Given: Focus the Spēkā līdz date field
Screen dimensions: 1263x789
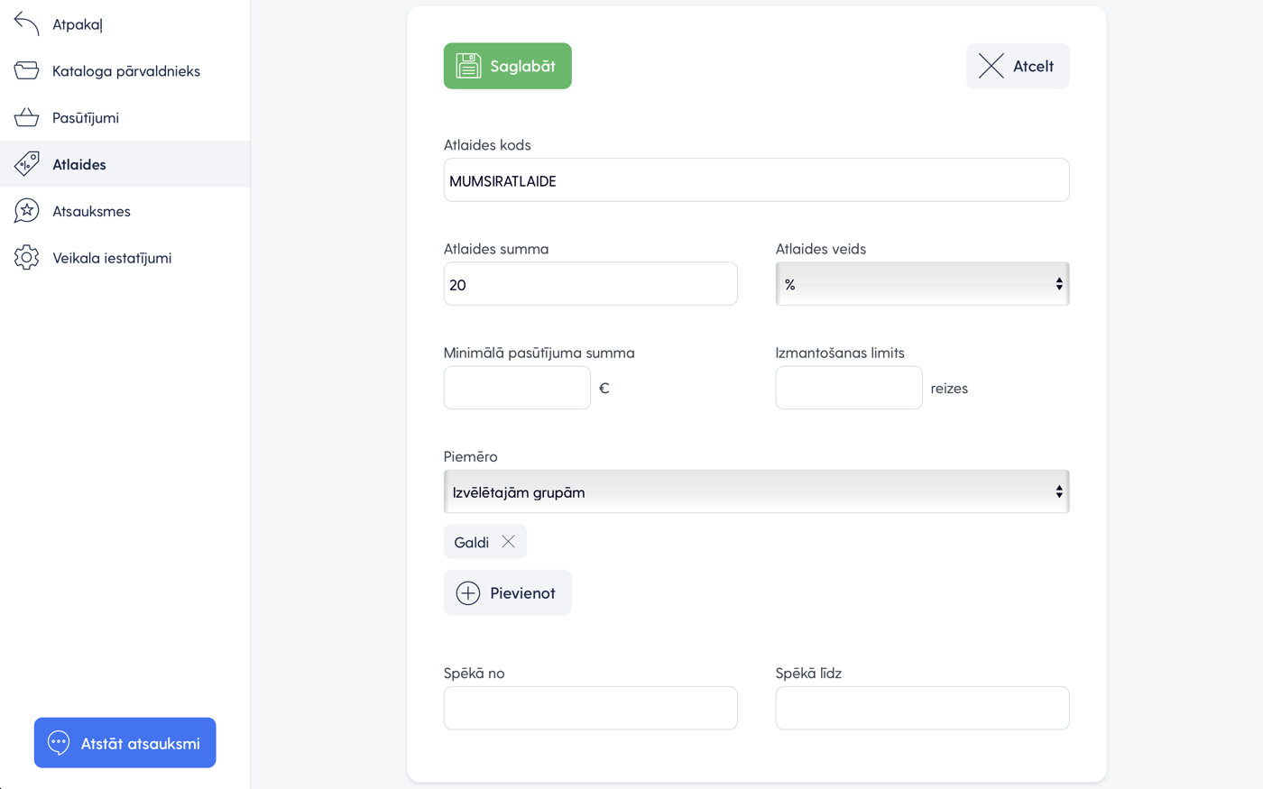Looking at the screenshot, I should coord(922,708).
